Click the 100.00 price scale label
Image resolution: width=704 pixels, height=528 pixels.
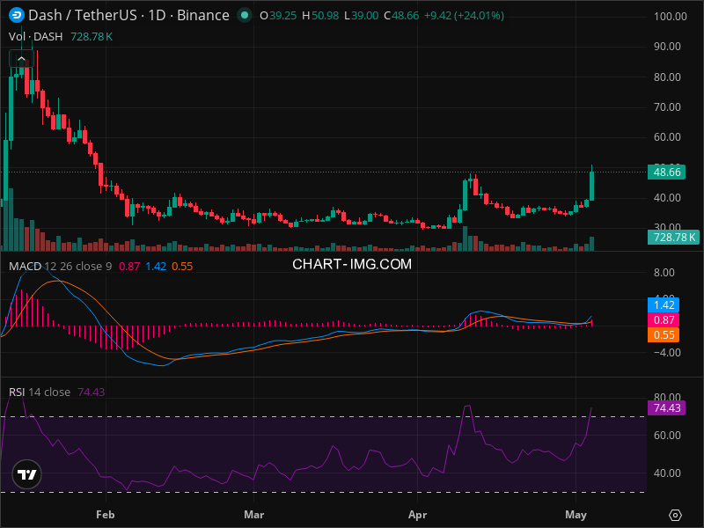click(x=671, y=17)
